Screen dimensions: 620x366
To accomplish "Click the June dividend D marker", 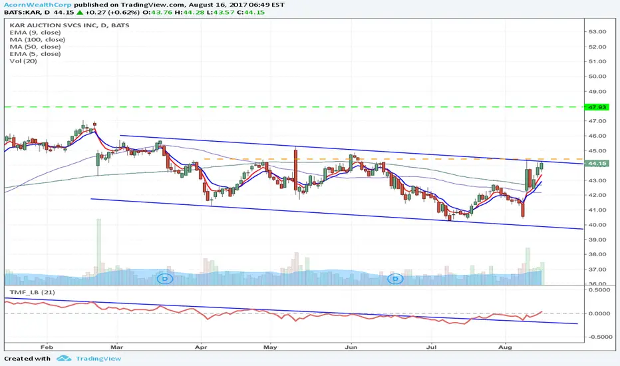I will (395, 279).
